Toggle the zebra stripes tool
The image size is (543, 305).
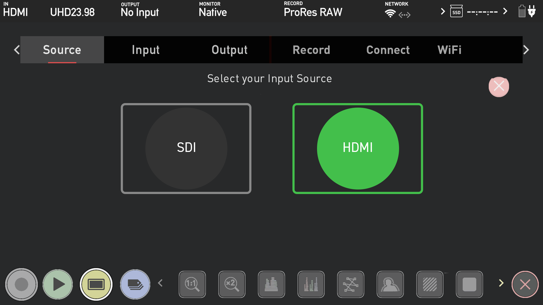(x=430, y=284)
